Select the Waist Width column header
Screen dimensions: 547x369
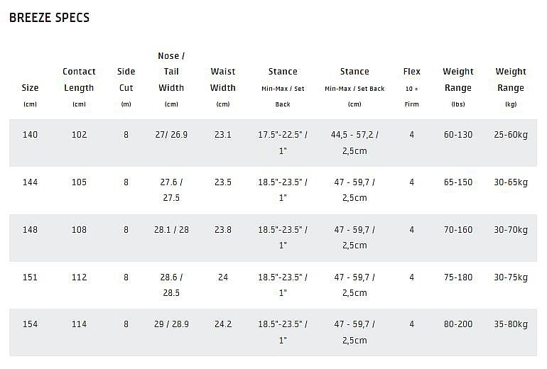pyautogui.click(x=223, y=87)
